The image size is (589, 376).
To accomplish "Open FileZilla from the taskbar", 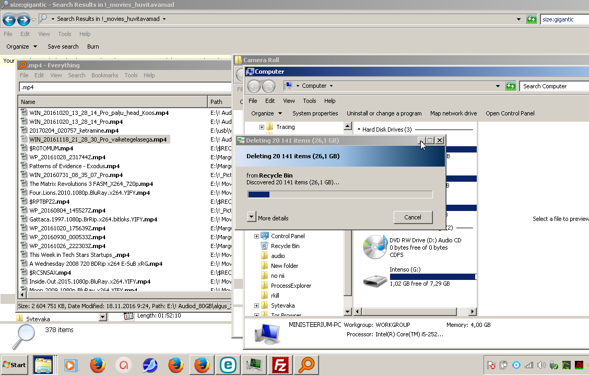I will (281, 365).
